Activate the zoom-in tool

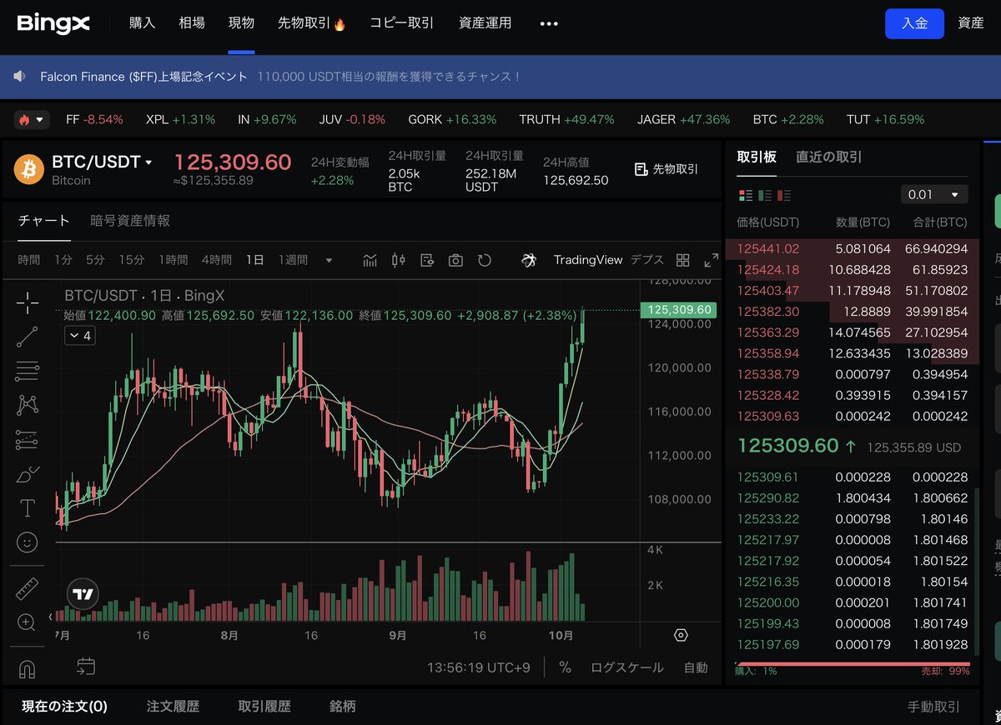[28, 622]
